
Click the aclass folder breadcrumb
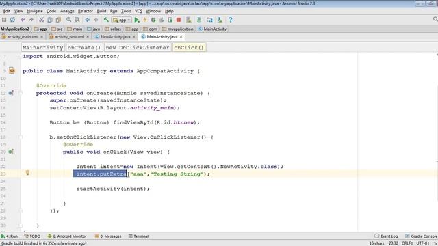coord(113,29)
